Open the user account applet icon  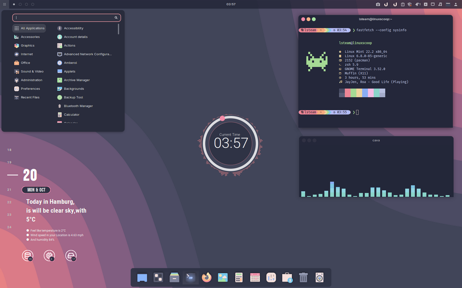point(456,5)
